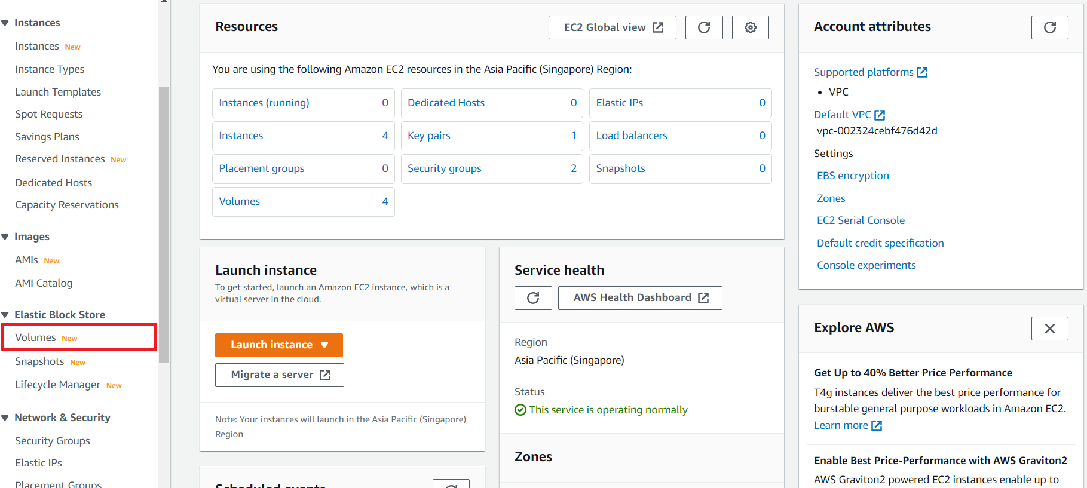This screenshot has width=1087, height=488.
Task: Open Instance Types in the sidebar
Action: [x=50, y=69]
